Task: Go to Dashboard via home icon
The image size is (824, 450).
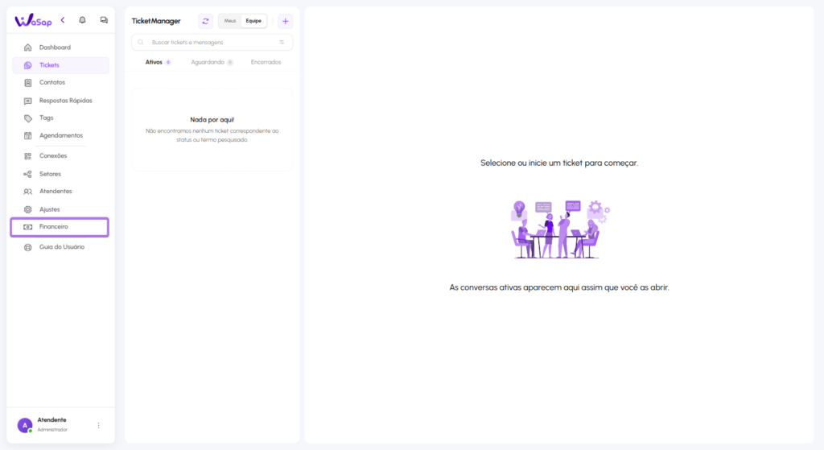Action: tap(28, 47)
